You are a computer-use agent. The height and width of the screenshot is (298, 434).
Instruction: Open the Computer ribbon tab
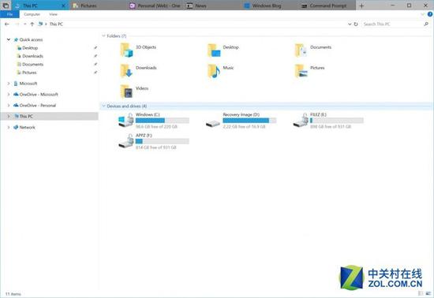pos(32,14)
